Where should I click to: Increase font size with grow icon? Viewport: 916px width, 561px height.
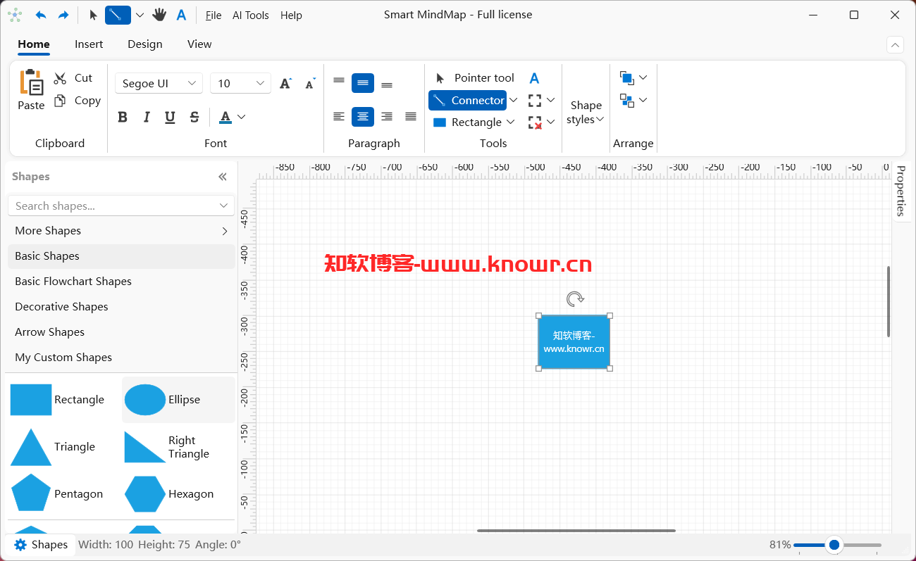(285, 83)
